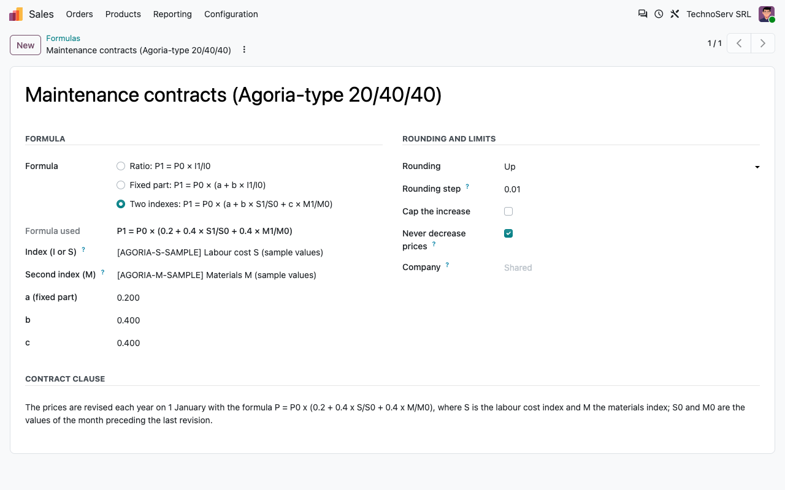Open the Orders menu
The width and height of the screenshot is (785, 490).
point(80,14)
